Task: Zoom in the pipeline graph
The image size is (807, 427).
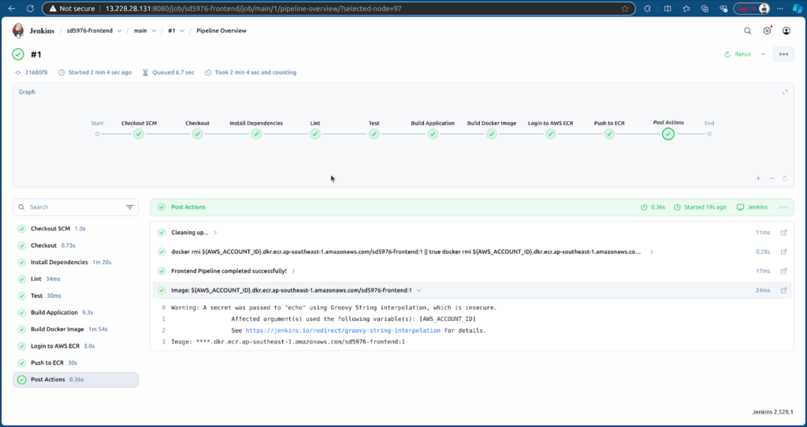Action: (x=758, y=179)
